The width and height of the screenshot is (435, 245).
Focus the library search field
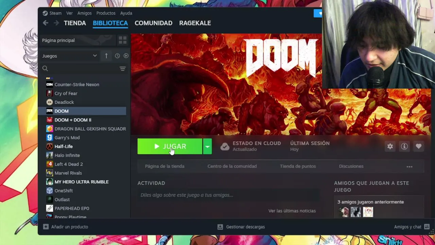(84, 69)
